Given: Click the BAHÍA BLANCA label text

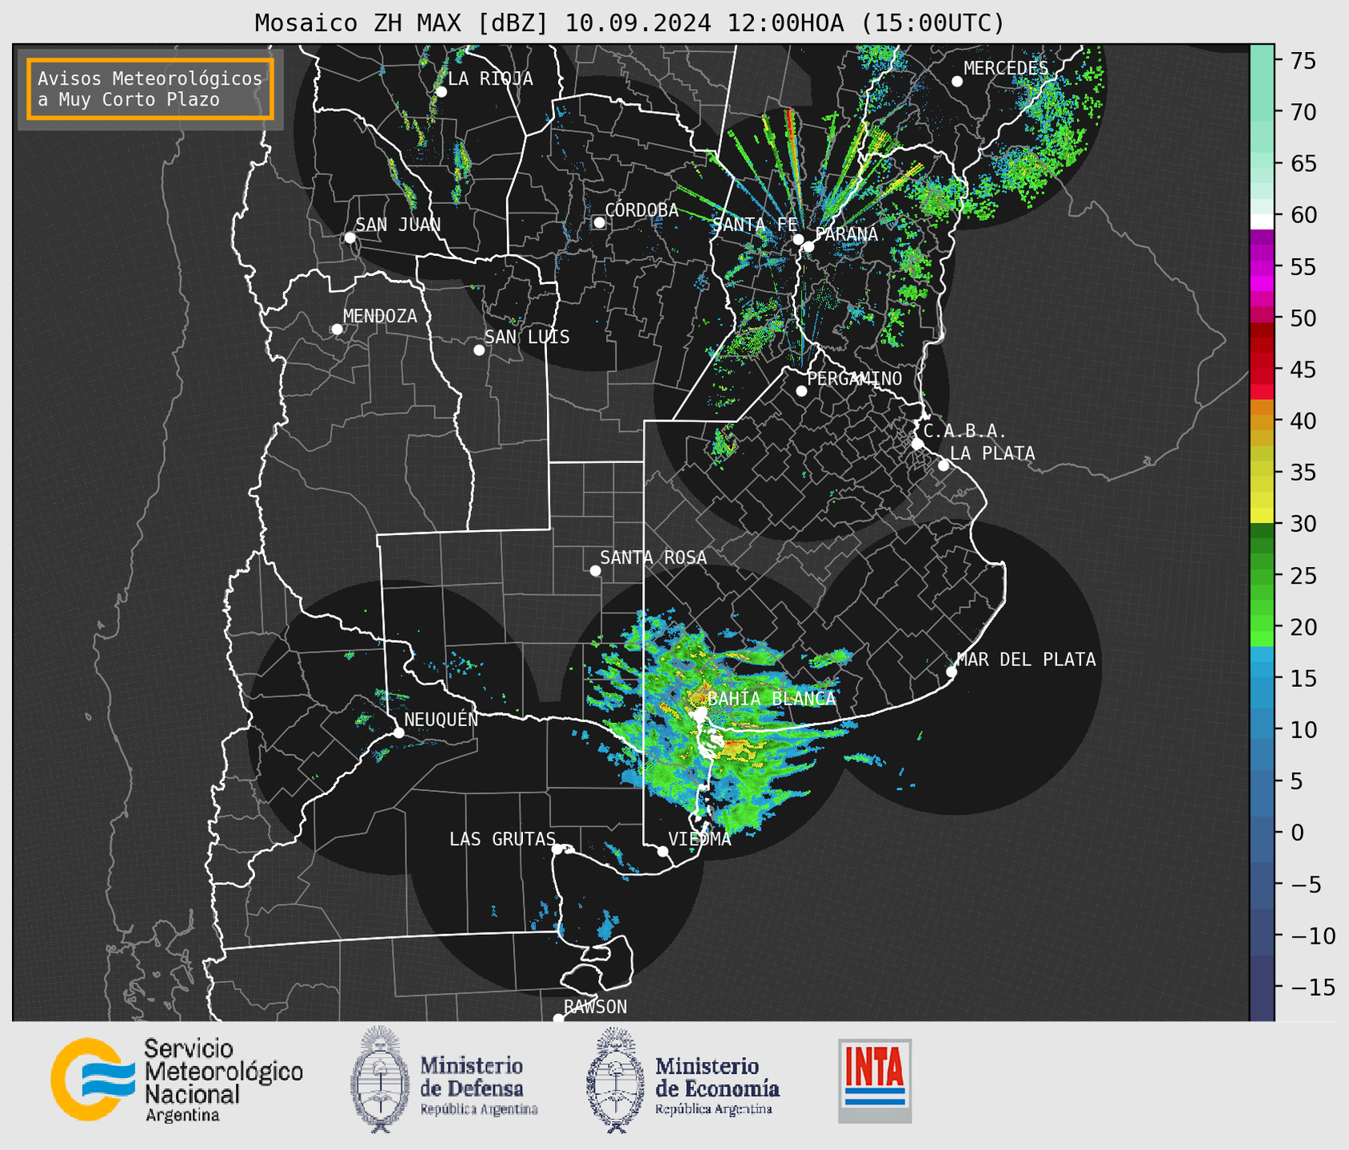Looking at the screenshot, I should pyautogui.click(x=772, y=699).
